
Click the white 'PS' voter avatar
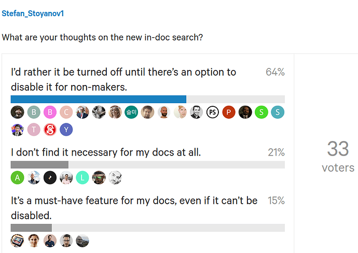[x=212, y=112]
